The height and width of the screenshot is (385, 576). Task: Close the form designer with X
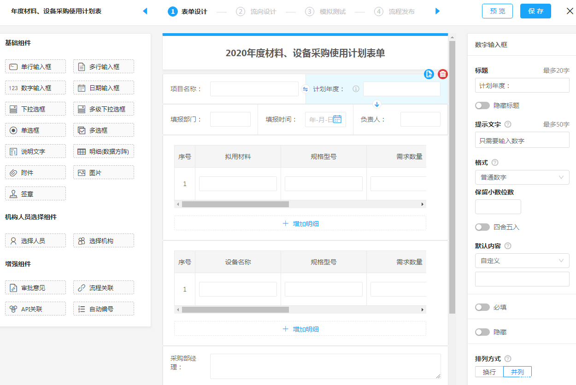click(x=570, y=11)
